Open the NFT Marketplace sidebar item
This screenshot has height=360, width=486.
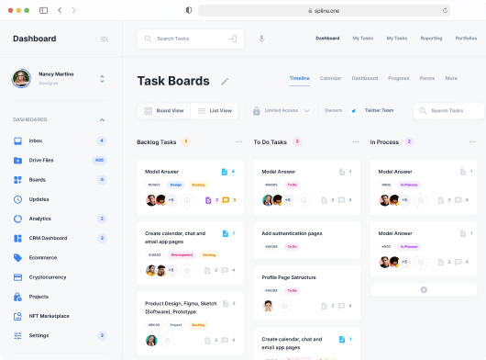60,316
